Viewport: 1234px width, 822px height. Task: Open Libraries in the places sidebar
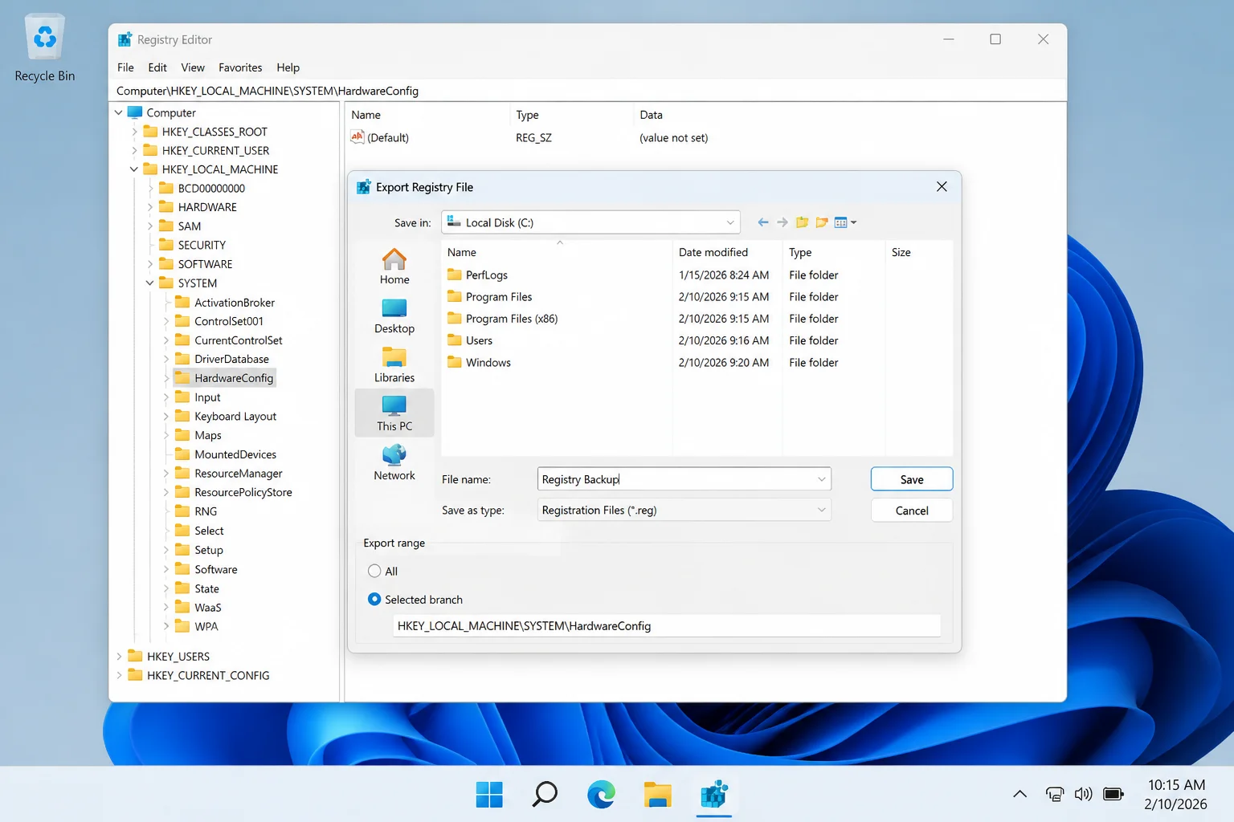[x=394, y=364]
